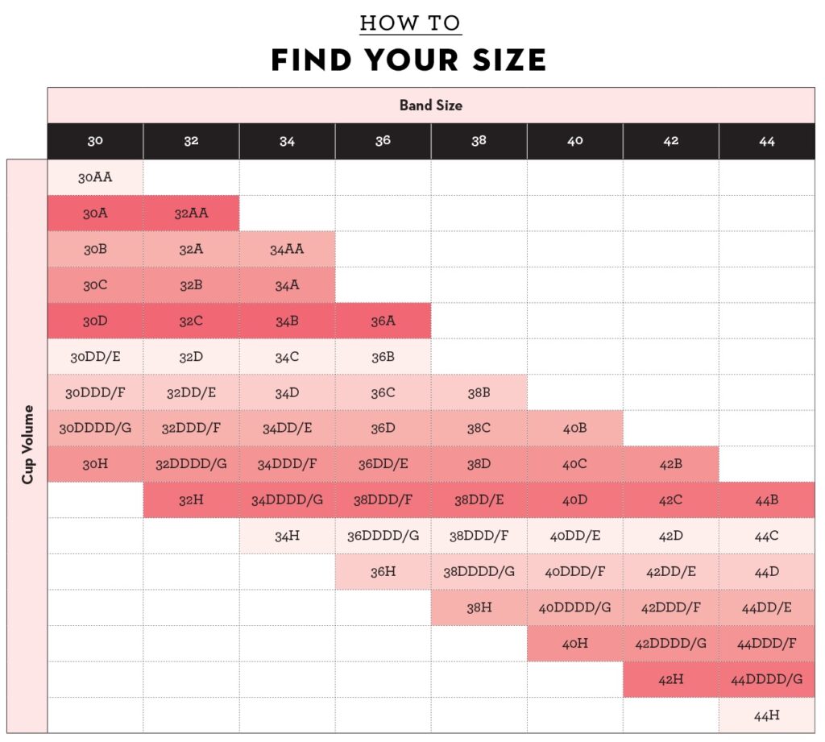Image resolution: width=825 pixels, height=742 pixels.
Task: Choose the 38H size cell
Action: pyautogui.click(x=479, y=607)
